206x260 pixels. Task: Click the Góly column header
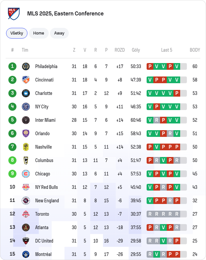pos(136,50)
